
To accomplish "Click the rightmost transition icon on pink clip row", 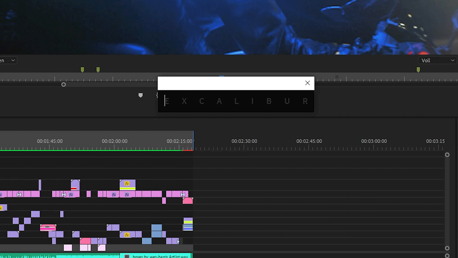I will point(183,195).
